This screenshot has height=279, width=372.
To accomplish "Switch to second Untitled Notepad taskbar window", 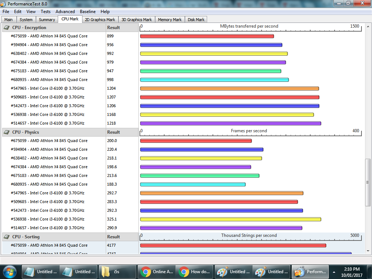I will (79, 272).
